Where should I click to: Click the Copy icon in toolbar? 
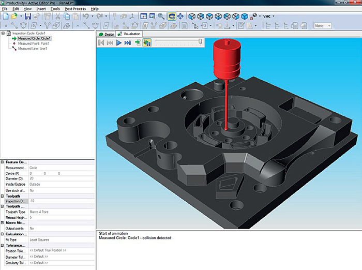click(x=67, y=16)
